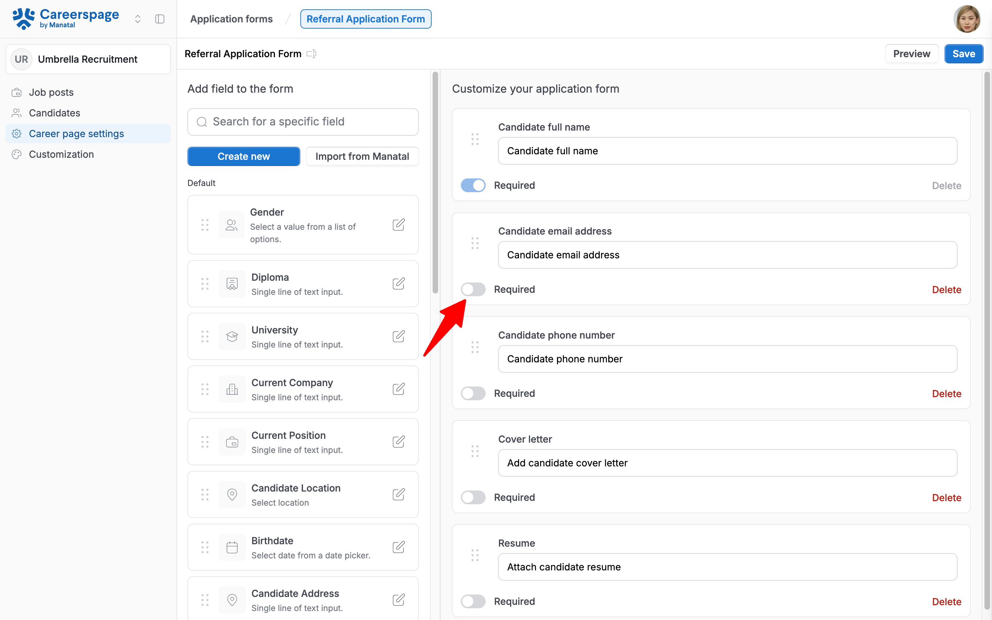Click the Careerspage by Manatal logo

(65, 19)
